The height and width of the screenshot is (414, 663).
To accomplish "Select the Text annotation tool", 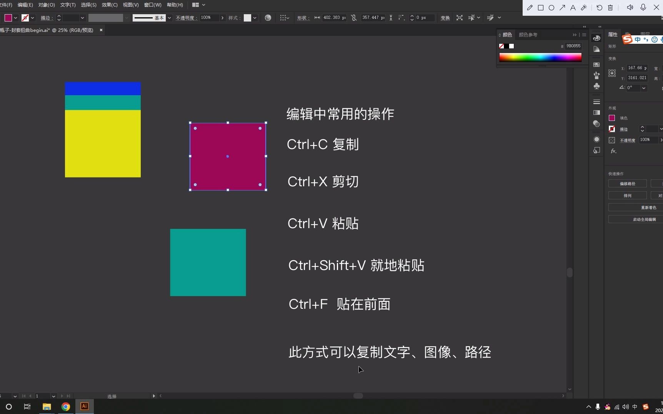I will 573,7.
